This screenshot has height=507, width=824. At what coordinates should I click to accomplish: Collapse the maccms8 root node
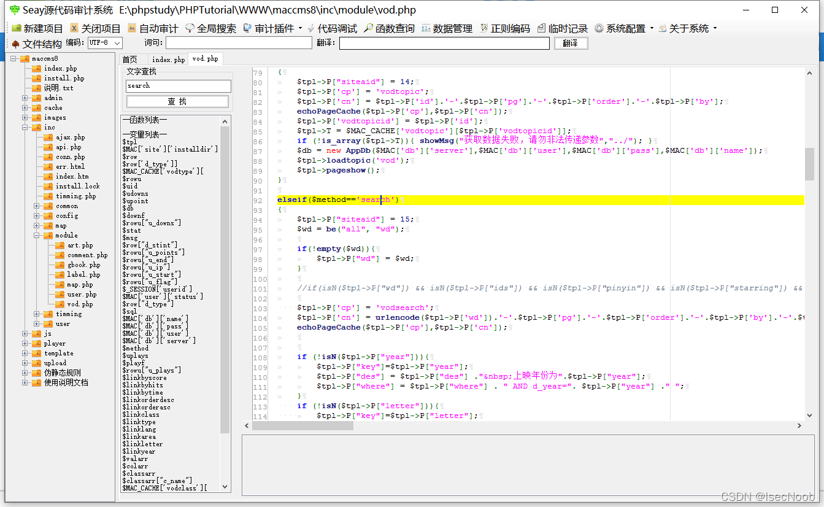[13, 58]
